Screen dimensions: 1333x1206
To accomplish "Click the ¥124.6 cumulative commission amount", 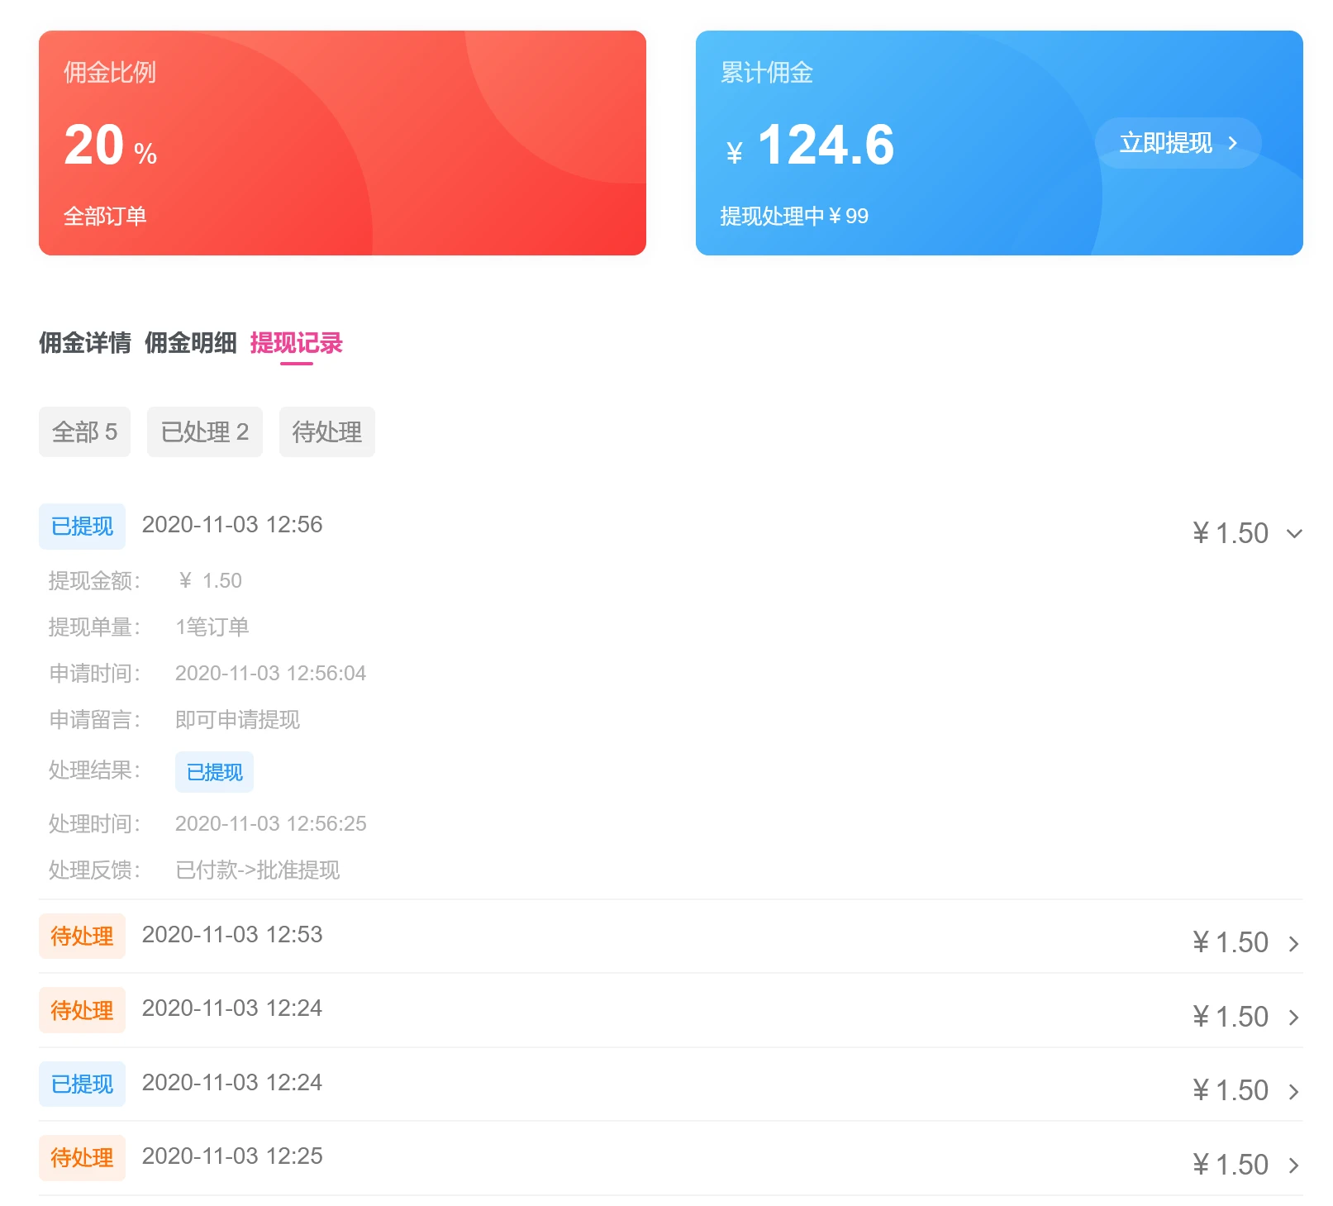I will click(811, 145).
